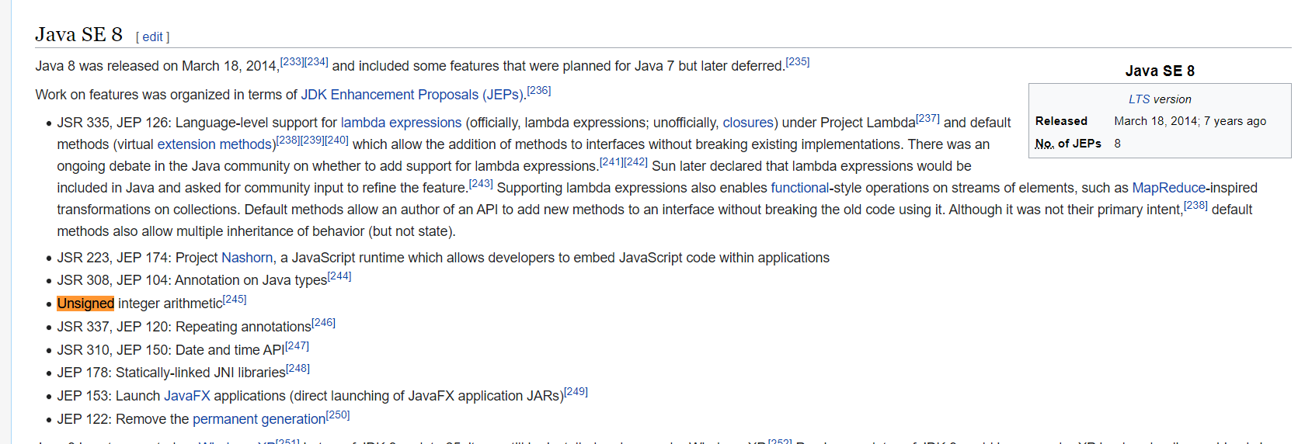Click 'JSR 337, JEP 120: Repeating annotations' item

pyautogui.click(x=184, y=327)
